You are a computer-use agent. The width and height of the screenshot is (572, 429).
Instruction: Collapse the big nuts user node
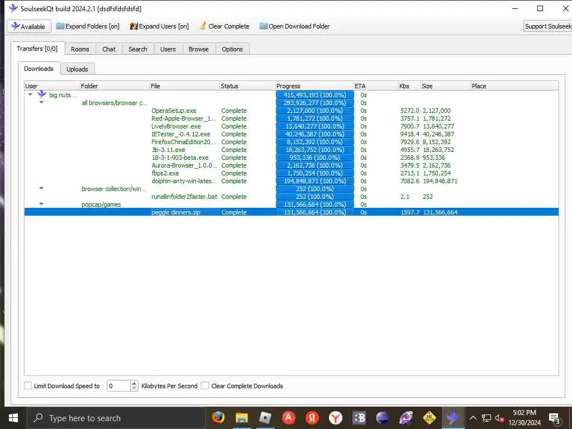[x=30, y=94]
